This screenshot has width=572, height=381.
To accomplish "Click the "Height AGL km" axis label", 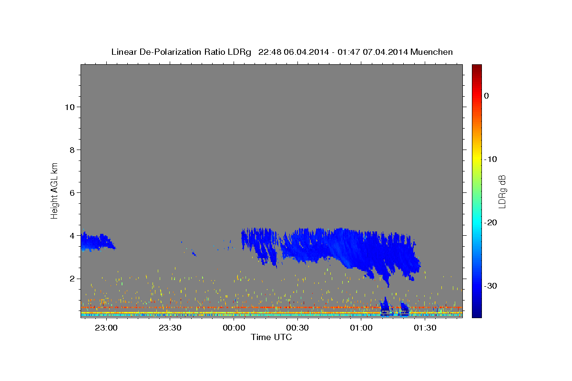I will (55, 190).
